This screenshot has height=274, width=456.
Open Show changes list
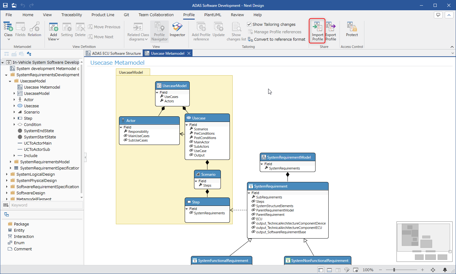tap(236, 31)
